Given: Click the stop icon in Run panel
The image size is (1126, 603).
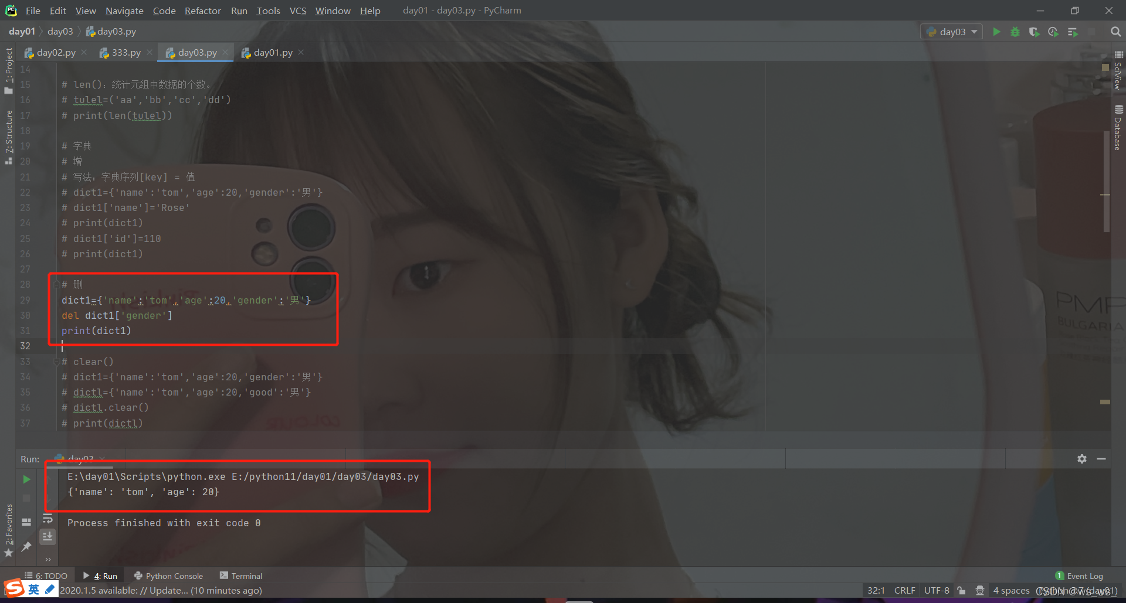Looking at the screenshot, I should (x=26, y=498).
